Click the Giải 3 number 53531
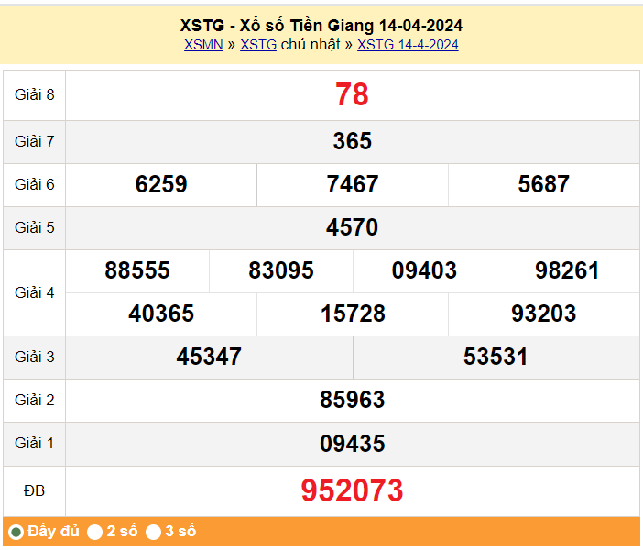Viewport: 643px width, 550px height. [x=496, y=357]
